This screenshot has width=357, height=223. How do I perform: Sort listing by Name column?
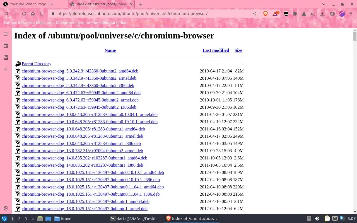click(110, 50)
